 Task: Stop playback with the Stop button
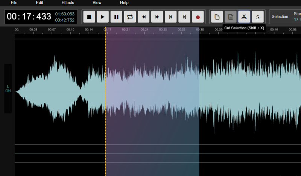pos(89,17)
